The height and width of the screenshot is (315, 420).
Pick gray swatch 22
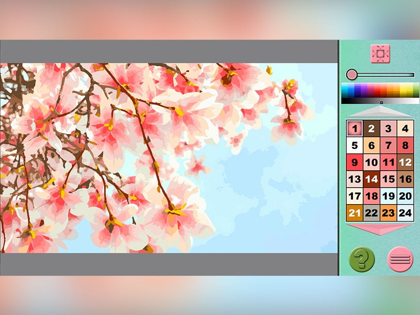371,213
